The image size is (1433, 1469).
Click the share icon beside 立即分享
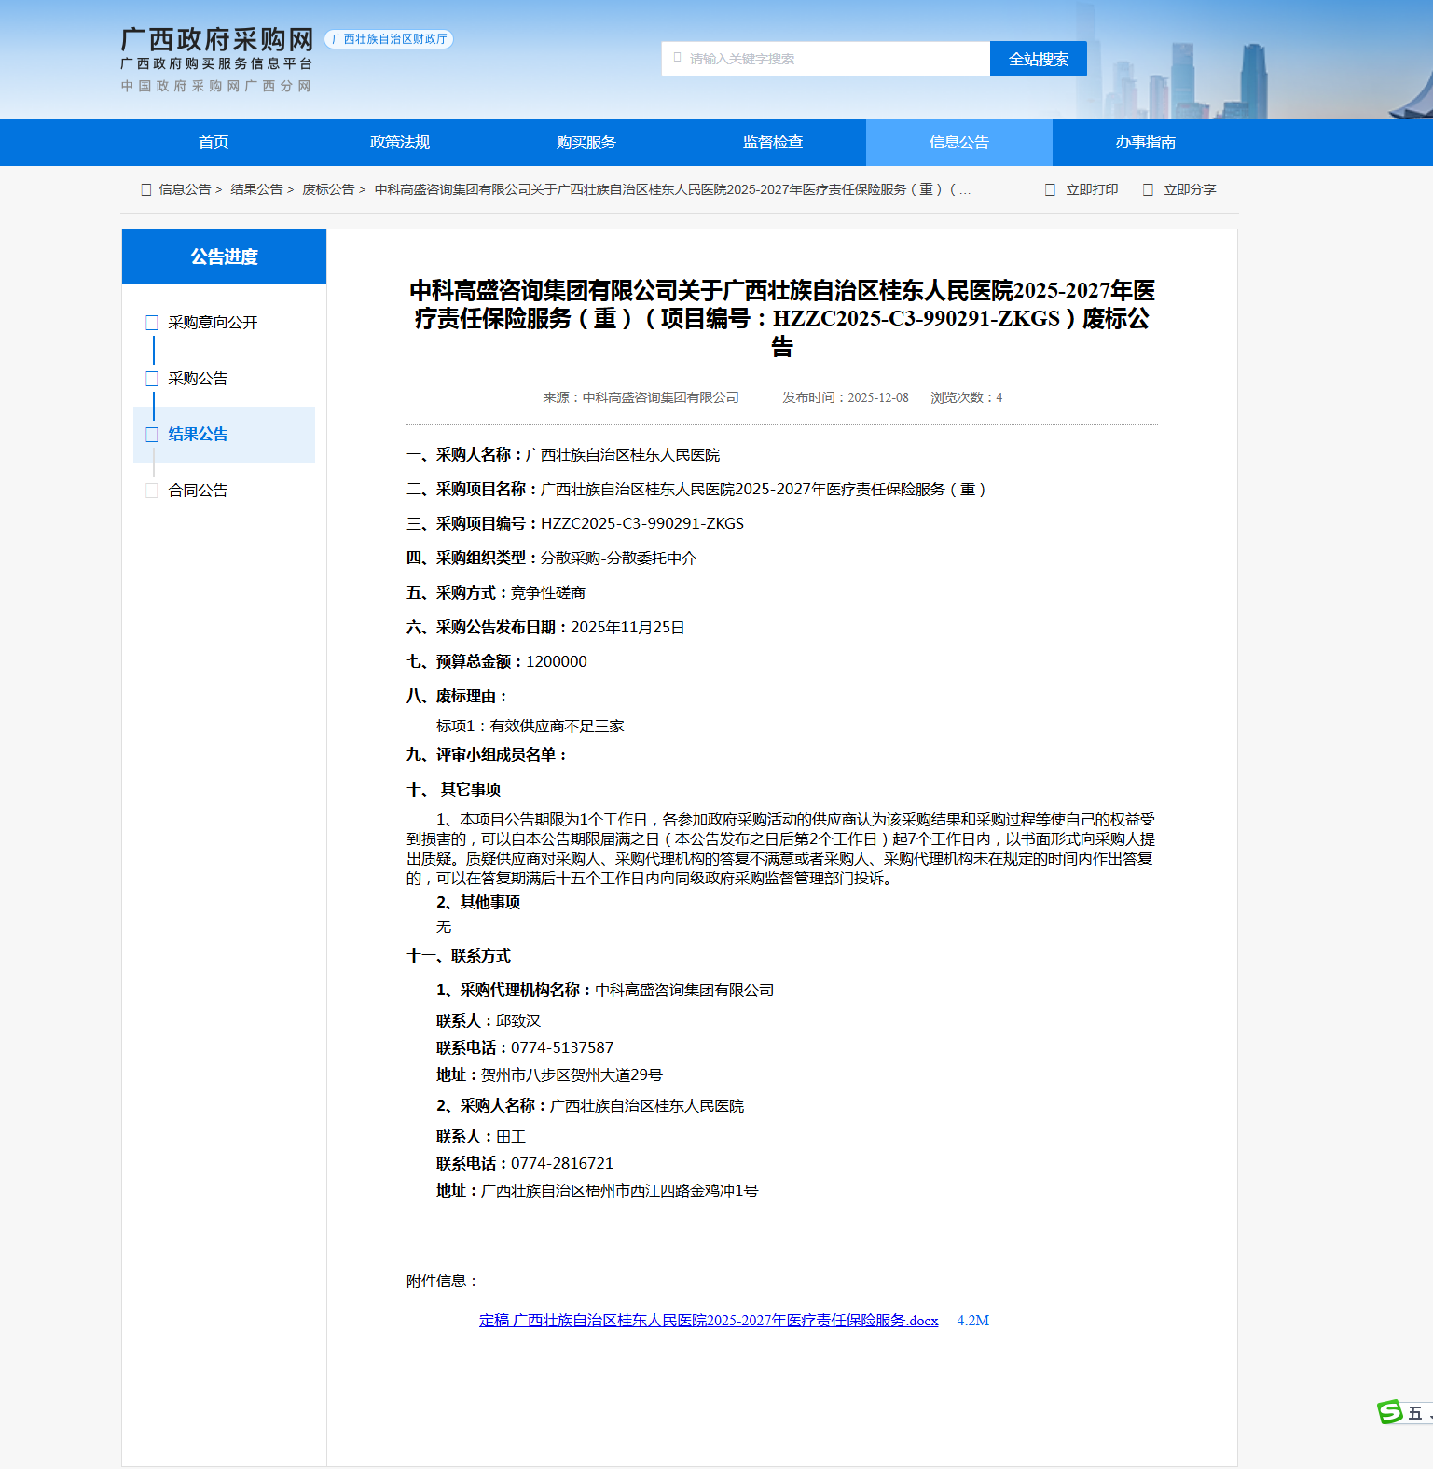[1148, 189]
